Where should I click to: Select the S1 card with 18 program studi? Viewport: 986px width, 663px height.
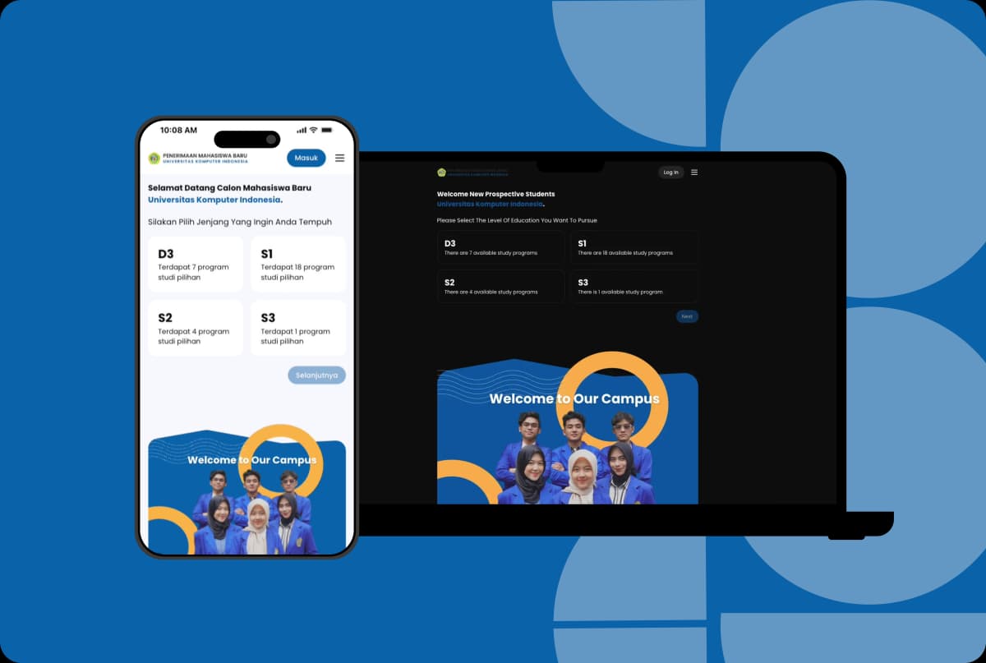[x=298, y=265]
